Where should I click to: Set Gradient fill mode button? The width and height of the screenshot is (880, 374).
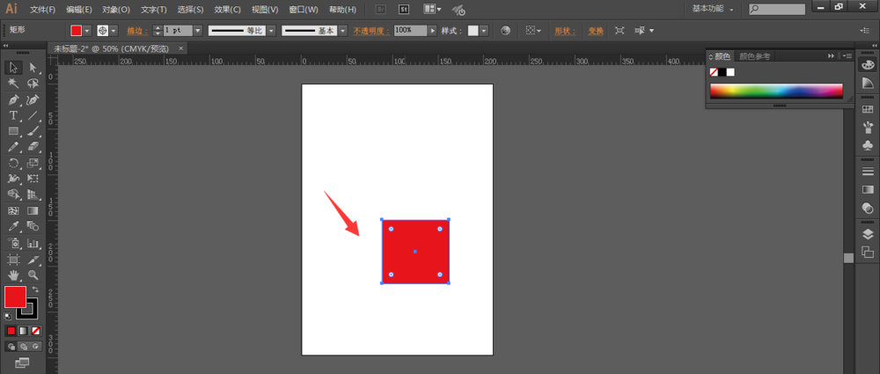point(23,331)
